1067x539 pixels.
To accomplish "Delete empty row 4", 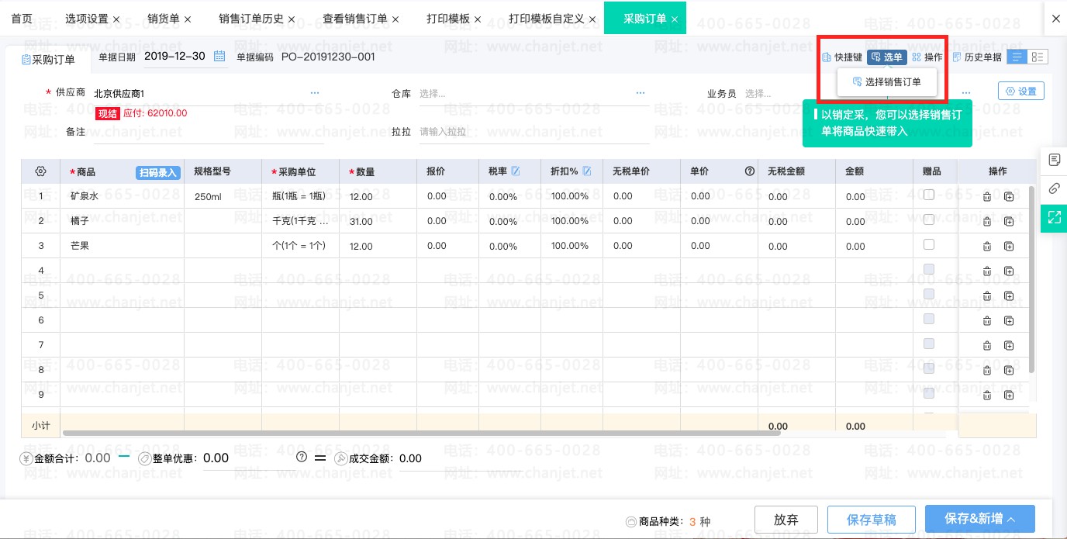I will 987,271.
